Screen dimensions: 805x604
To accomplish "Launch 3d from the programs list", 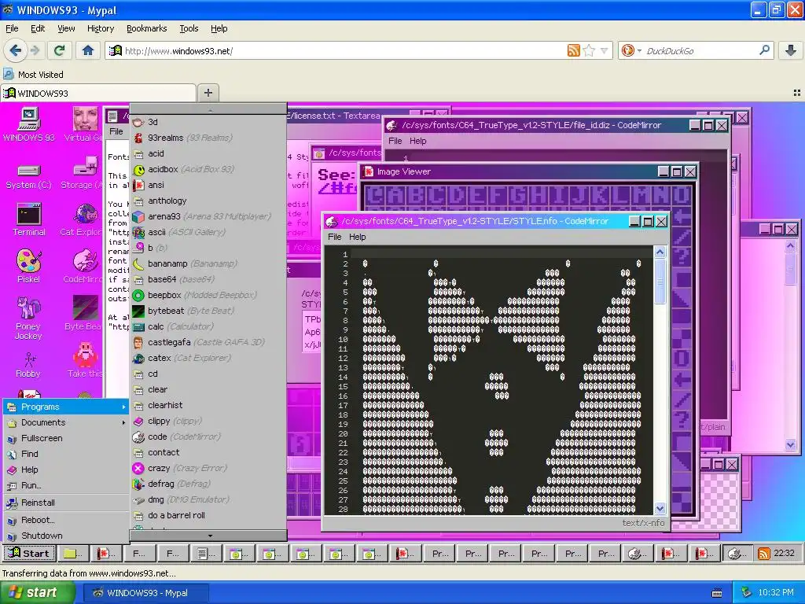I will [x=208, y=122].
